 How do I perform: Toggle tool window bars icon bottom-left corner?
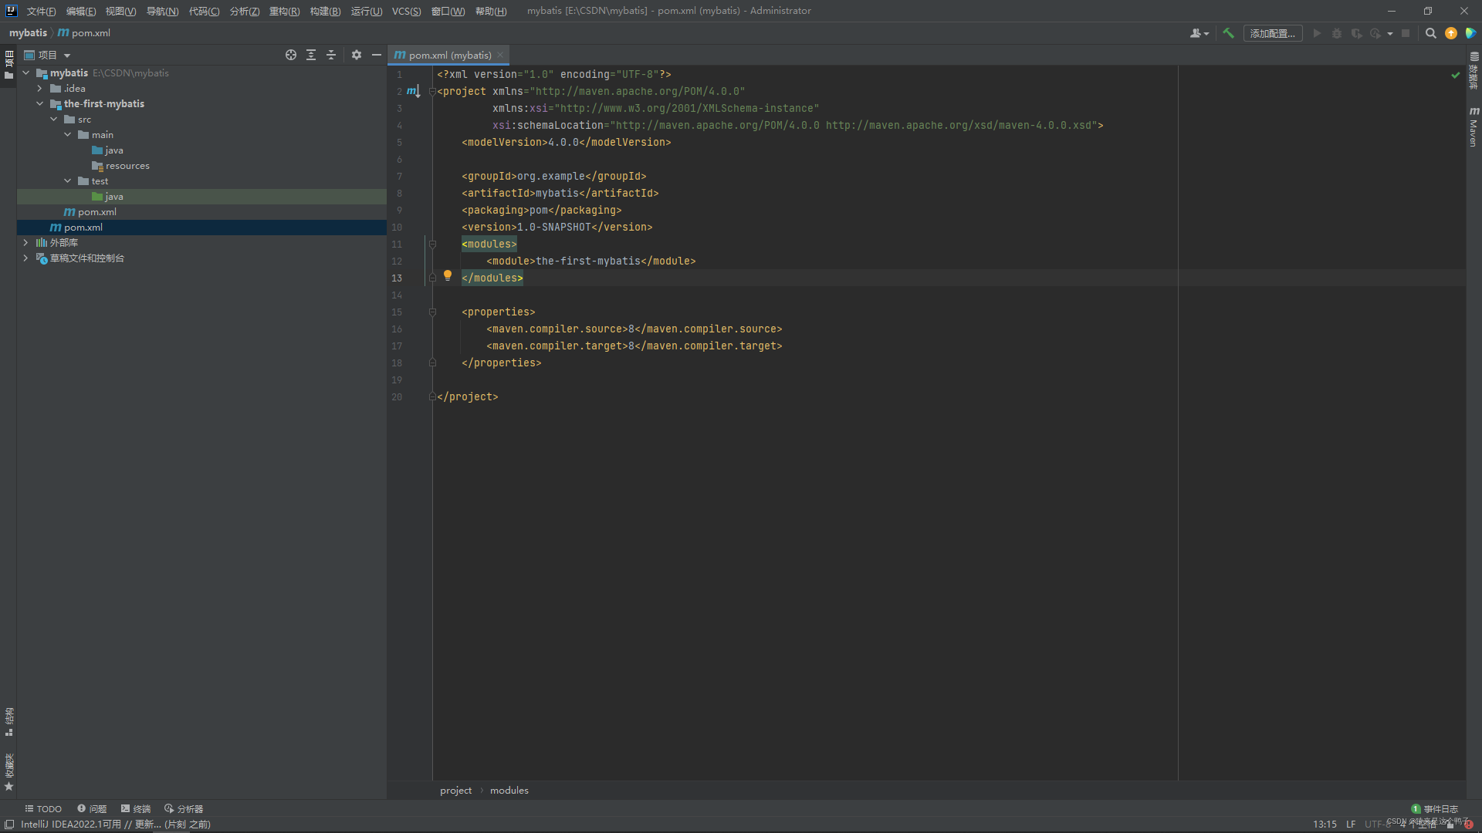(x=9, y=825)
